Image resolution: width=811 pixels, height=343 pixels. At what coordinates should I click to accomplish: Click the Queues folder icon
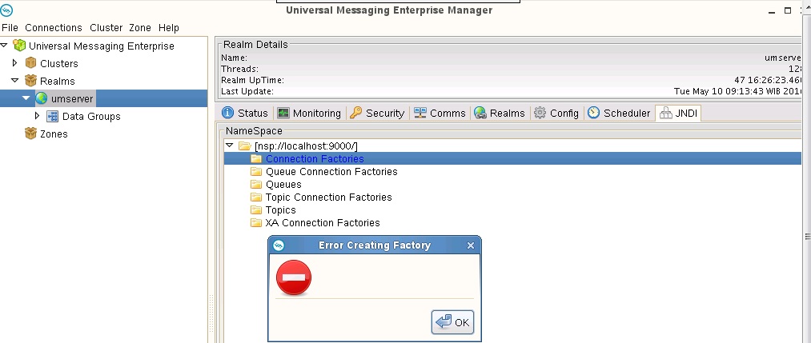256,185
